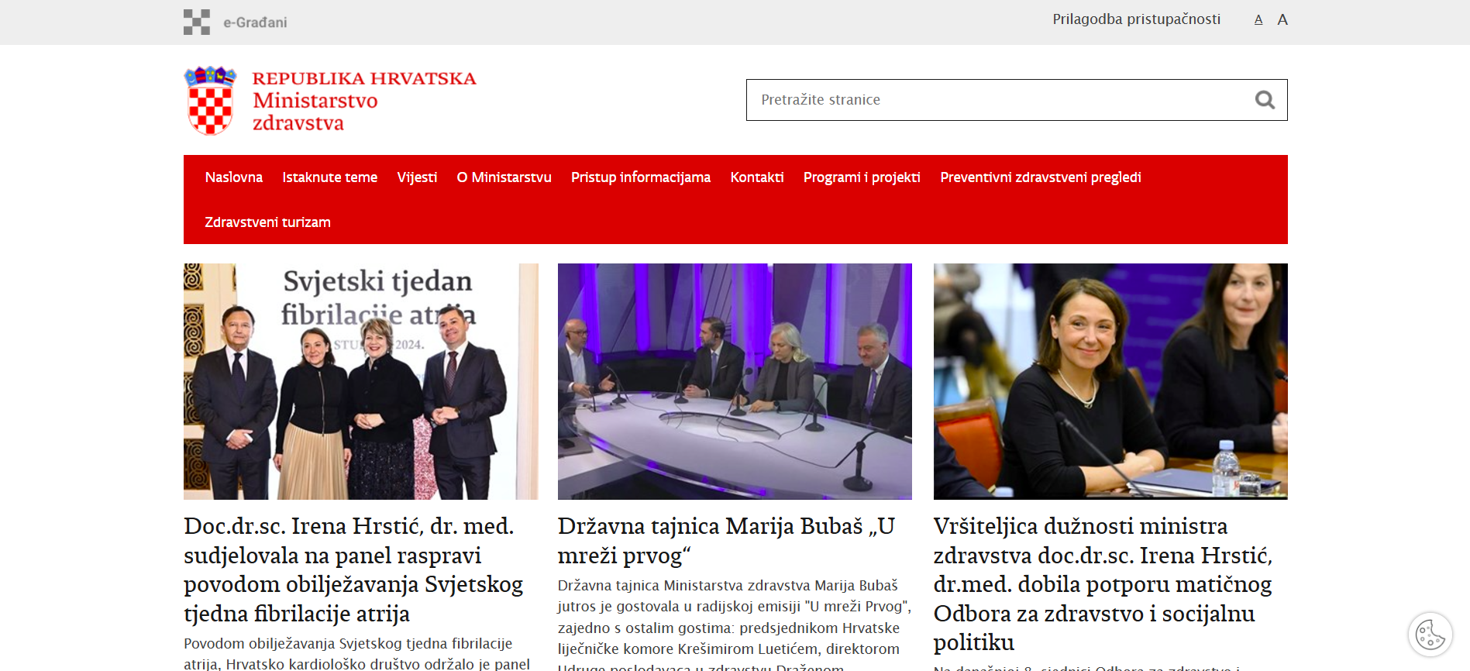The height and width of the screenshot is (671, 1470).
Task: Expand O Ministarstvu menu
Action: pyautogui.click(x=504, y=177)
